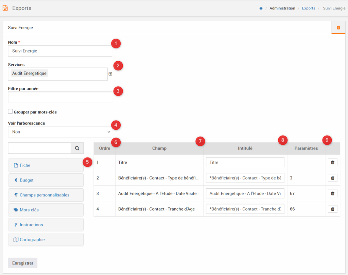Open Champs personnalisables section
This screenshot has width=348, height=275.
pyautogui.click(x=46, y=195)
